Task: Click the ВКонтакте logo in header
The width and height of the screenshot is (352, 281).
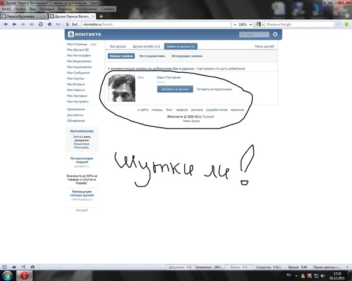Action: (85, 34)
